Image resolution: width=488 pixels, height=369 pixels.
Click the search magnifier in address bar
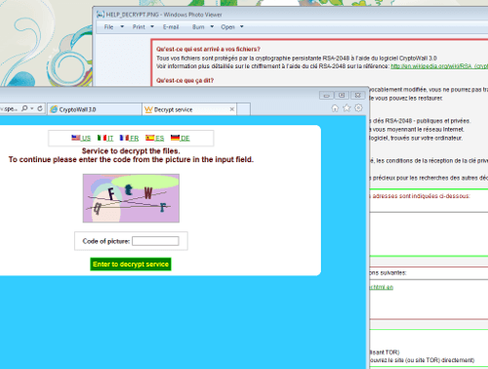[x=24, y=108]
